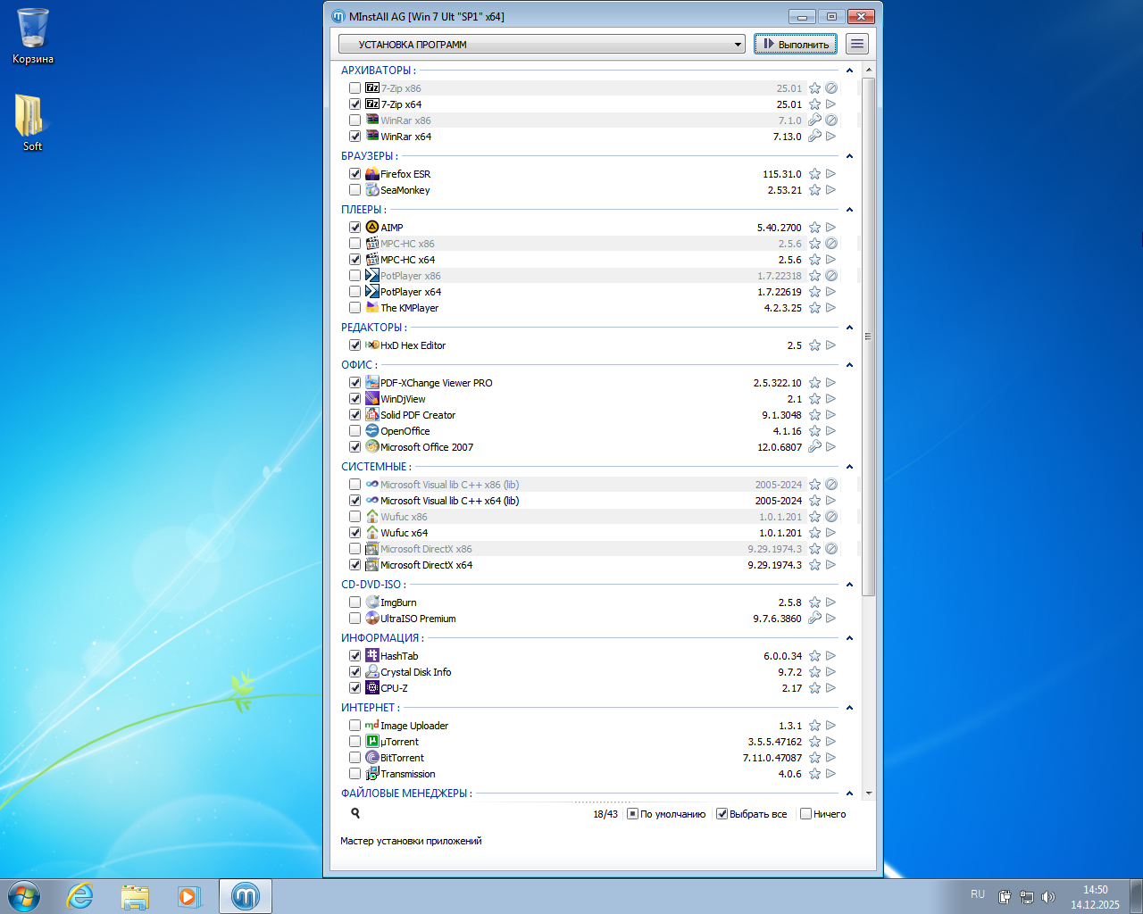This screenshot has width=1143, height=914.
Task: Click the key icon beside WinRar x64
Action: click(814, 137)
